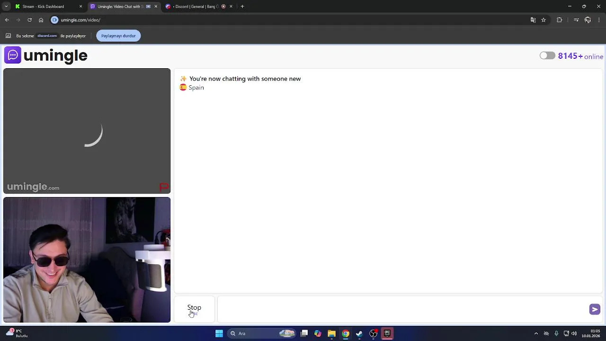Viewport: 606px width, 341px height.
Task: Open the browser extensions menu
Action: [560, 20]
